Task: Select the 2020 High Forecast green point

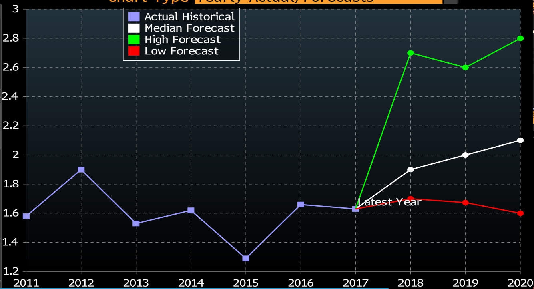Action: click(520, 38)
